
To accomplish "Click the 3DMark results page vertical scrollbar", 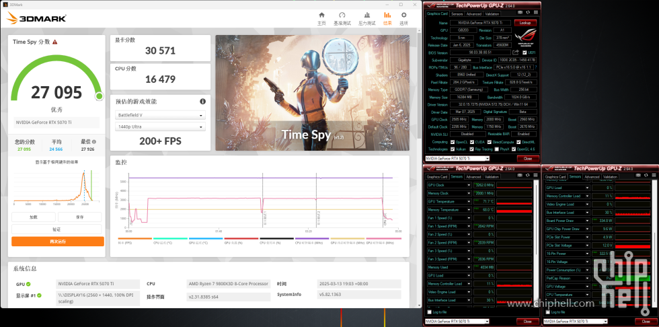I will point(418,85).
